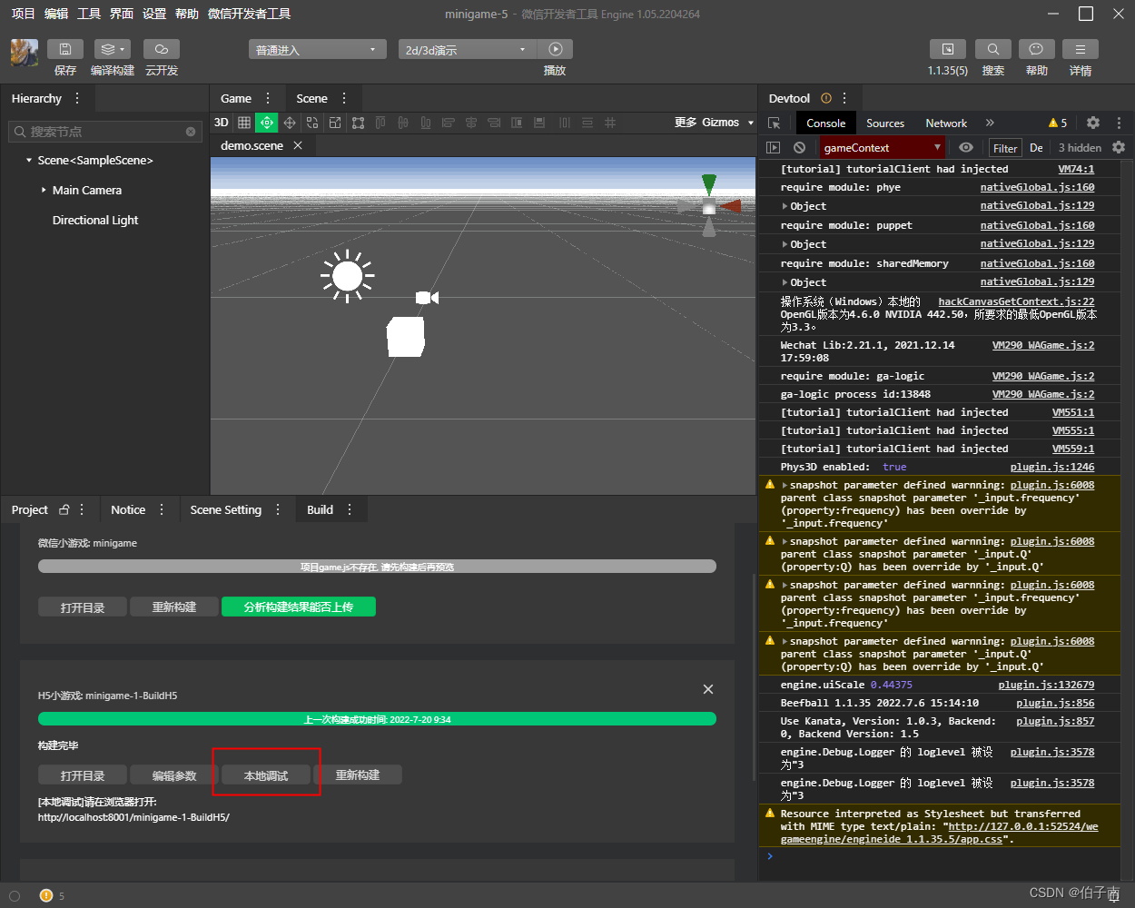The image size is (1135, 908).
Task: Click the align left icon
Action: (x=449, y=123)
